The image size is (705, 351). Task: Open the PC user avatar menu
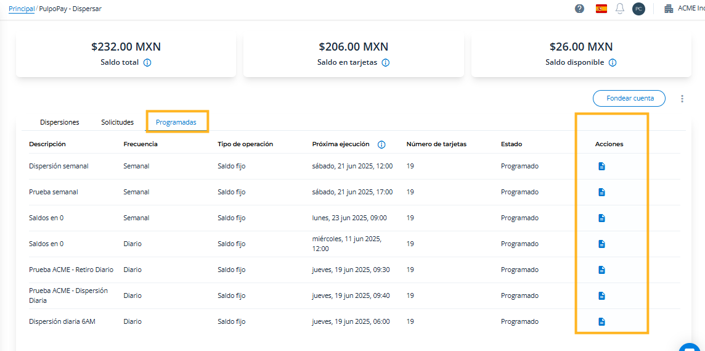click(638, 9)
